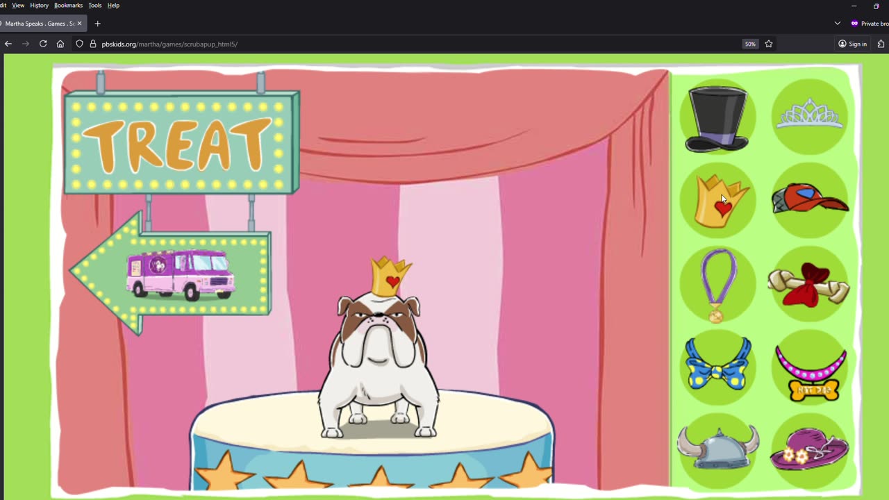Click the TREAT marquee sign
This screenshot has height=500, width=889.
pos(181,142)
